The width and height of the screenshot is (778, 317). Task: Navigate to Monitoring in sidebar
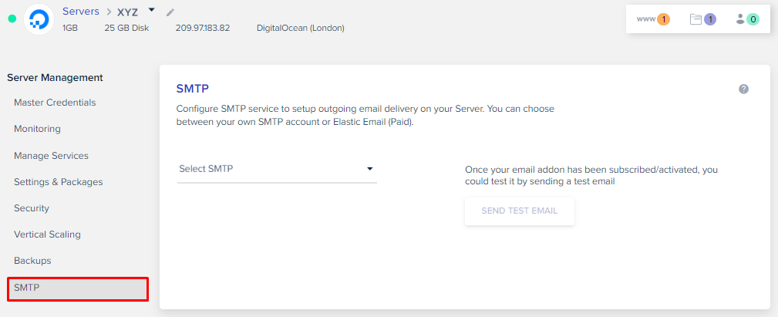click(x=37, y=129)
